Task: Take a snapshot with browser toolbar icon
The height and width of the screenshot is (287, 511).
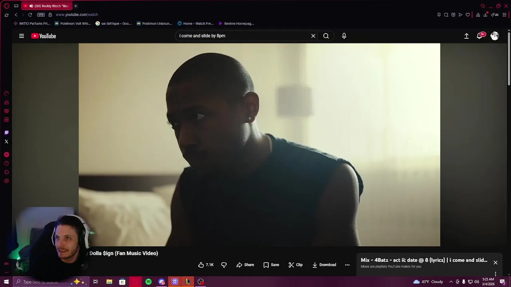Action: pyautogui.click(x=446, y=15)
